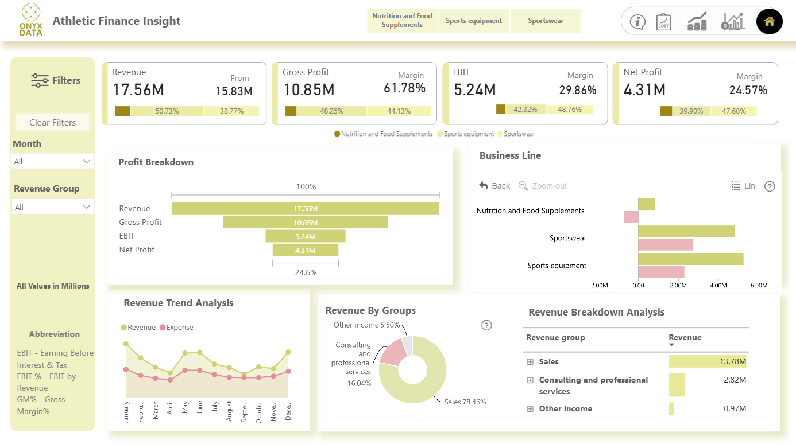Select the Sports equipment tab at top

[474, 21]
